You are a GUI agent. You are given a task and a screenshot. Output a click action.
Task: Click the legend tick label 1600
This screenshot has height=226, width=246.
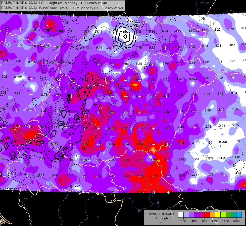226,221
